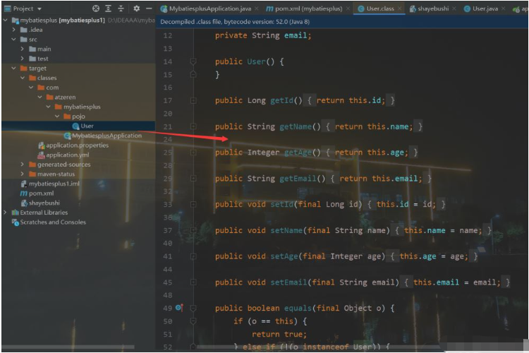
Task: Open Project panel settings gear
Action: [x=136, y=8]
